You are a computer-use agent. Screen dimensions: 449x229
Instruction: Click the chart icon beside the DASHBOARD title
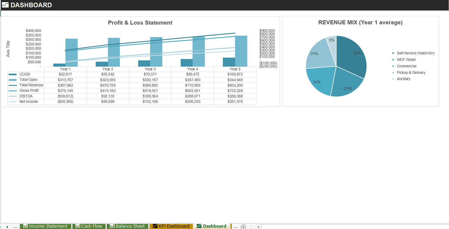(5, 5)
